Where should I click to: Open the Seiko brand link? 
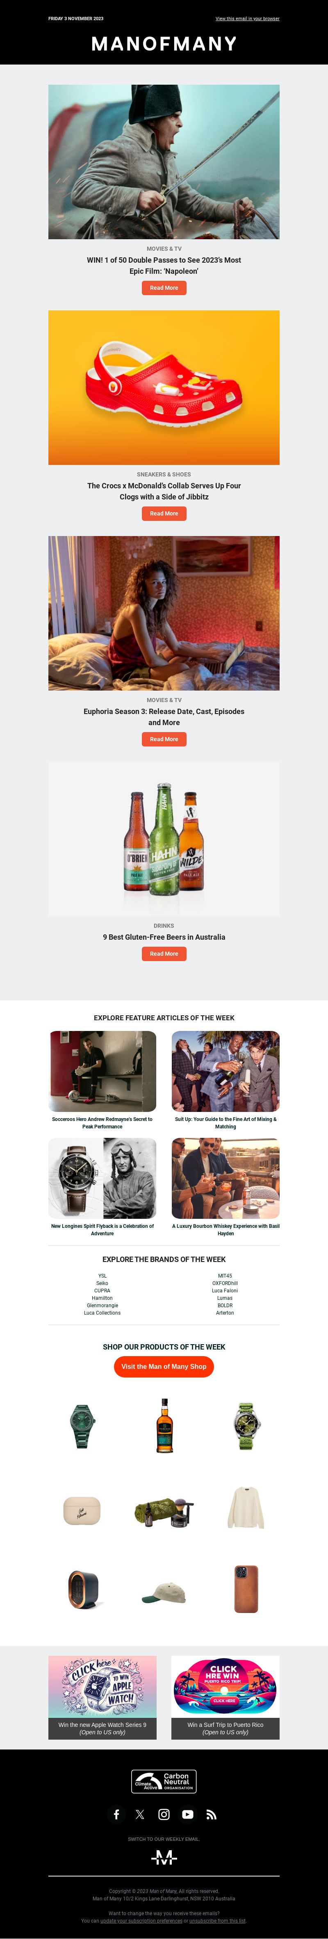click(102, 1283)
